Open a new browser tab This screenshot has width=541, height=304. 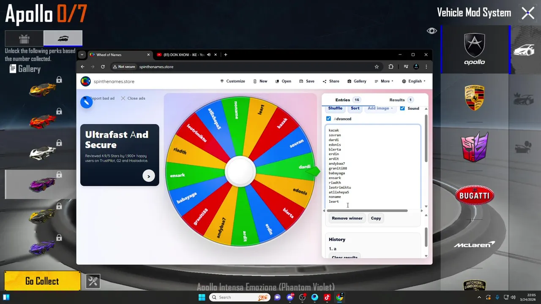(x=226, y=54)
